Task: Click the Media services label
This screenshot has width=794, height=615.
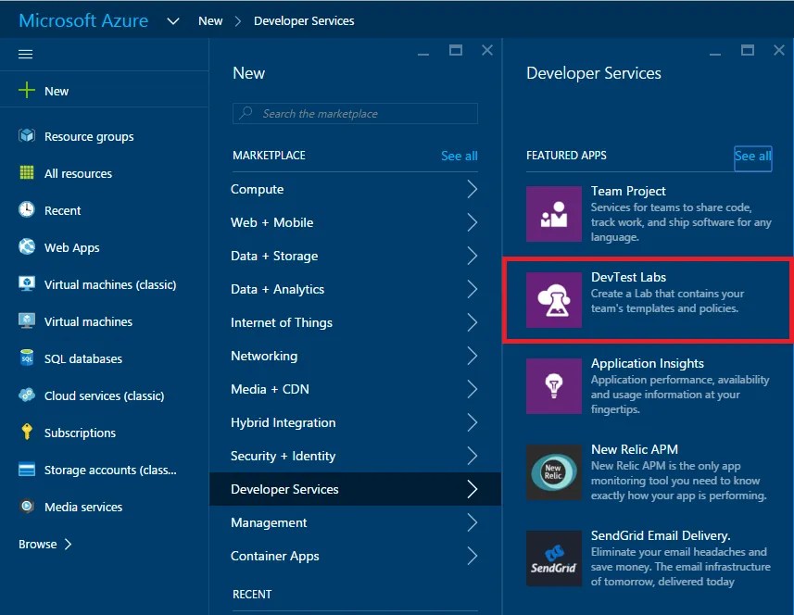Action: (83, 507)
